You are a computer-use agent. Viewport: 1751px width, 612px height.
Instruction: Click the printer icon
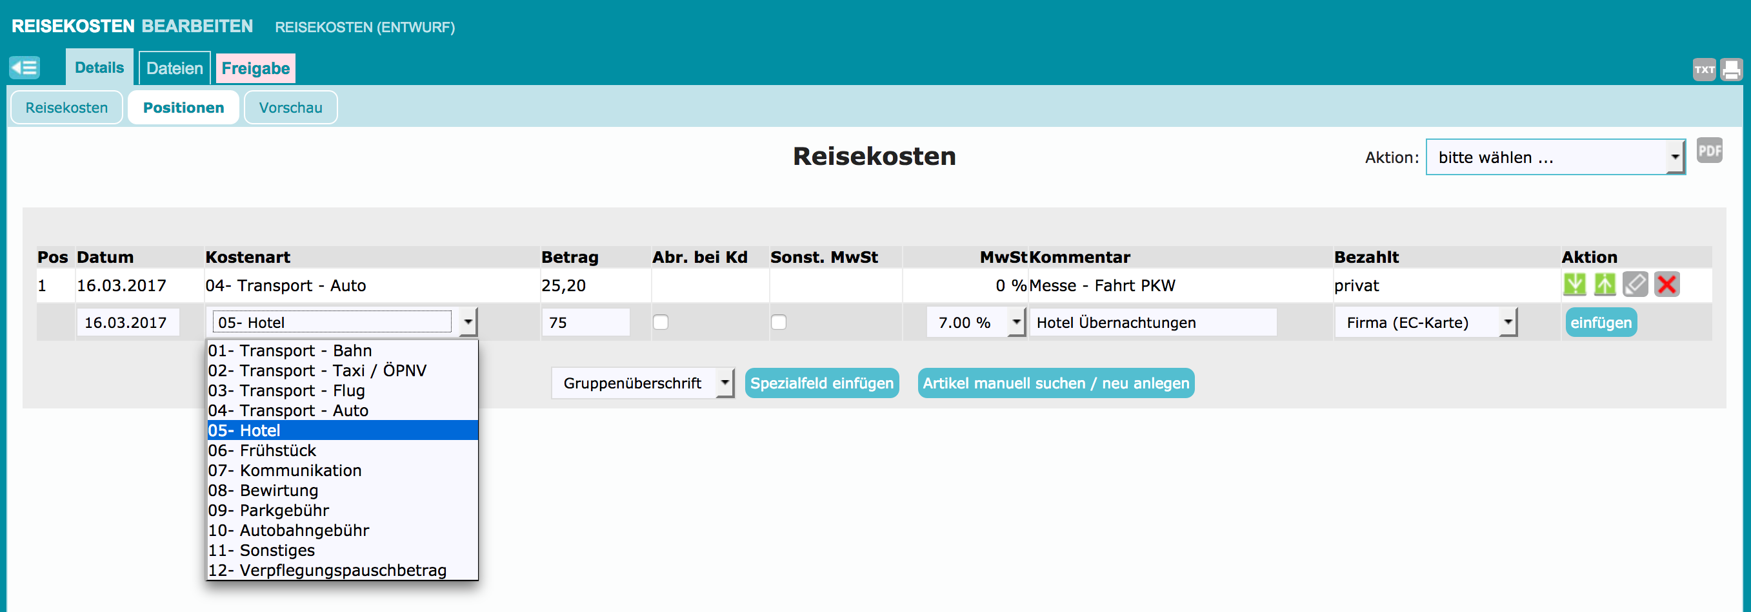tap(1730, 69)
